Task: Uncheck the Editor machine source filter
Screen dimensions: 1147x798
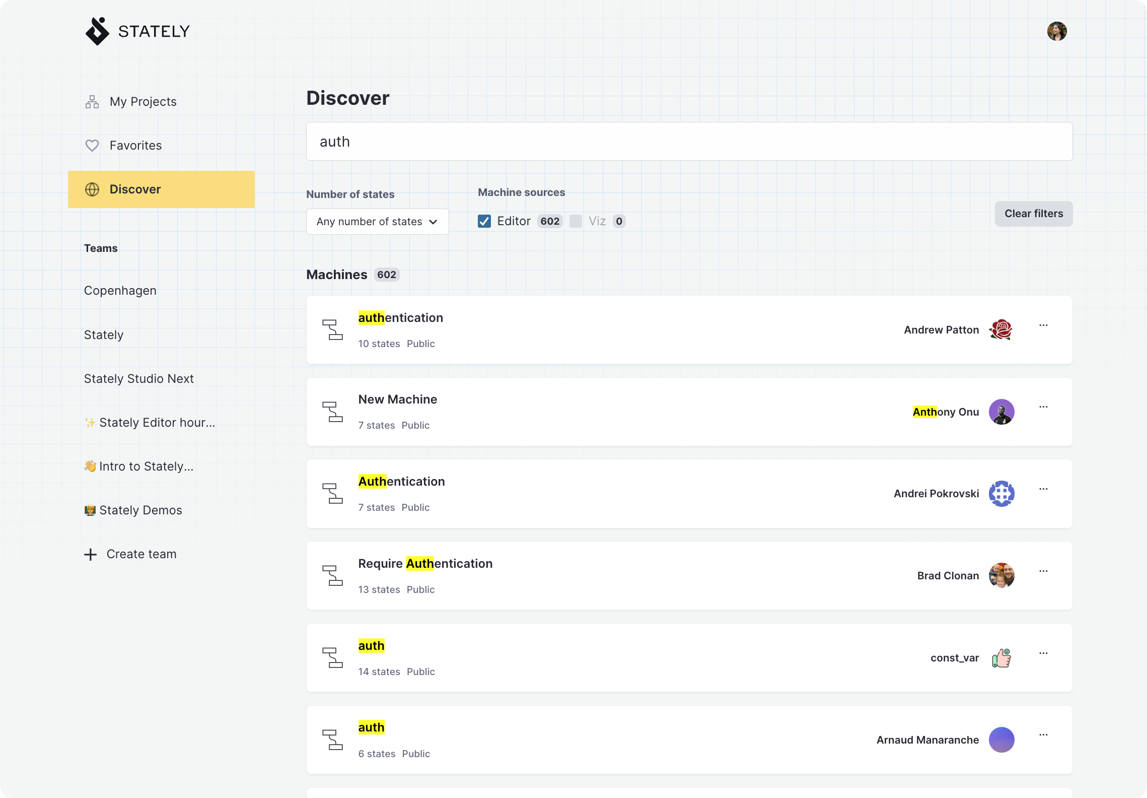Action: (484, 221)
